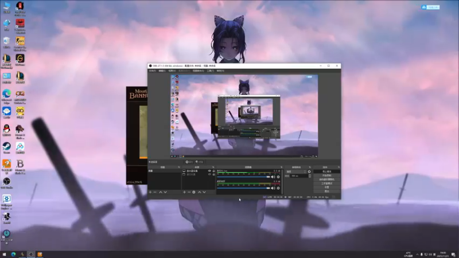459x258 pixels.
Task: Open the WeGame desktop shortcut
Action: [20, 60]
